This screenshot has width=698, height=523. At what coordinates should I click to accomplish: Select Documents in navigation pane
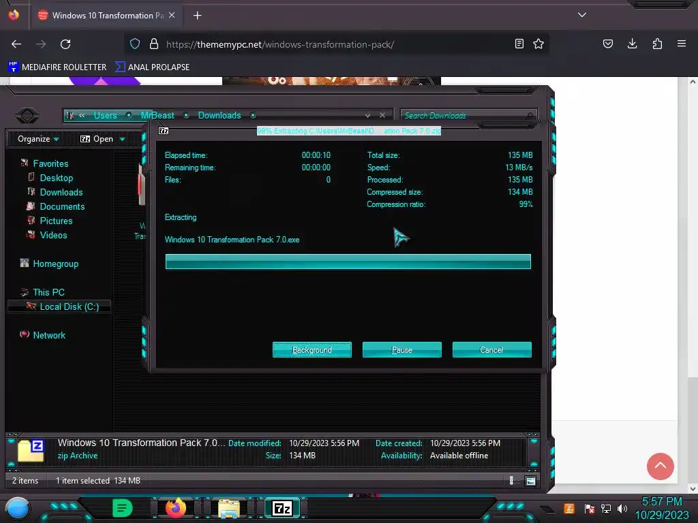(62, 206)
